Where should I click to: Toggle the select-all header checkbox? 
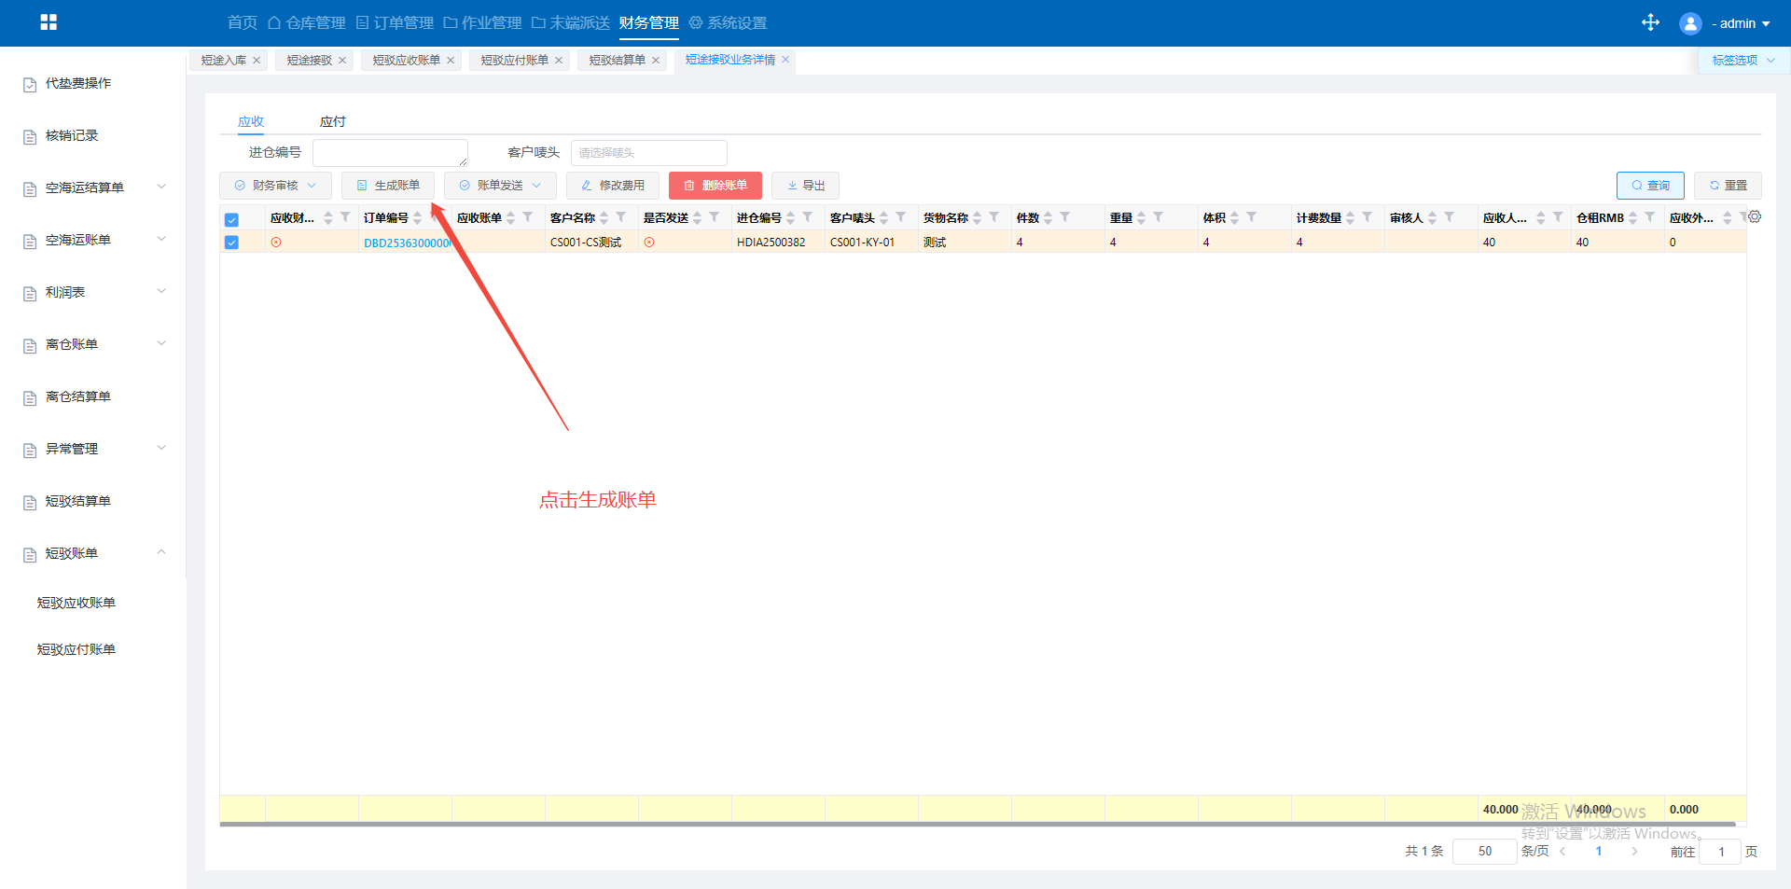coord(231,220)
